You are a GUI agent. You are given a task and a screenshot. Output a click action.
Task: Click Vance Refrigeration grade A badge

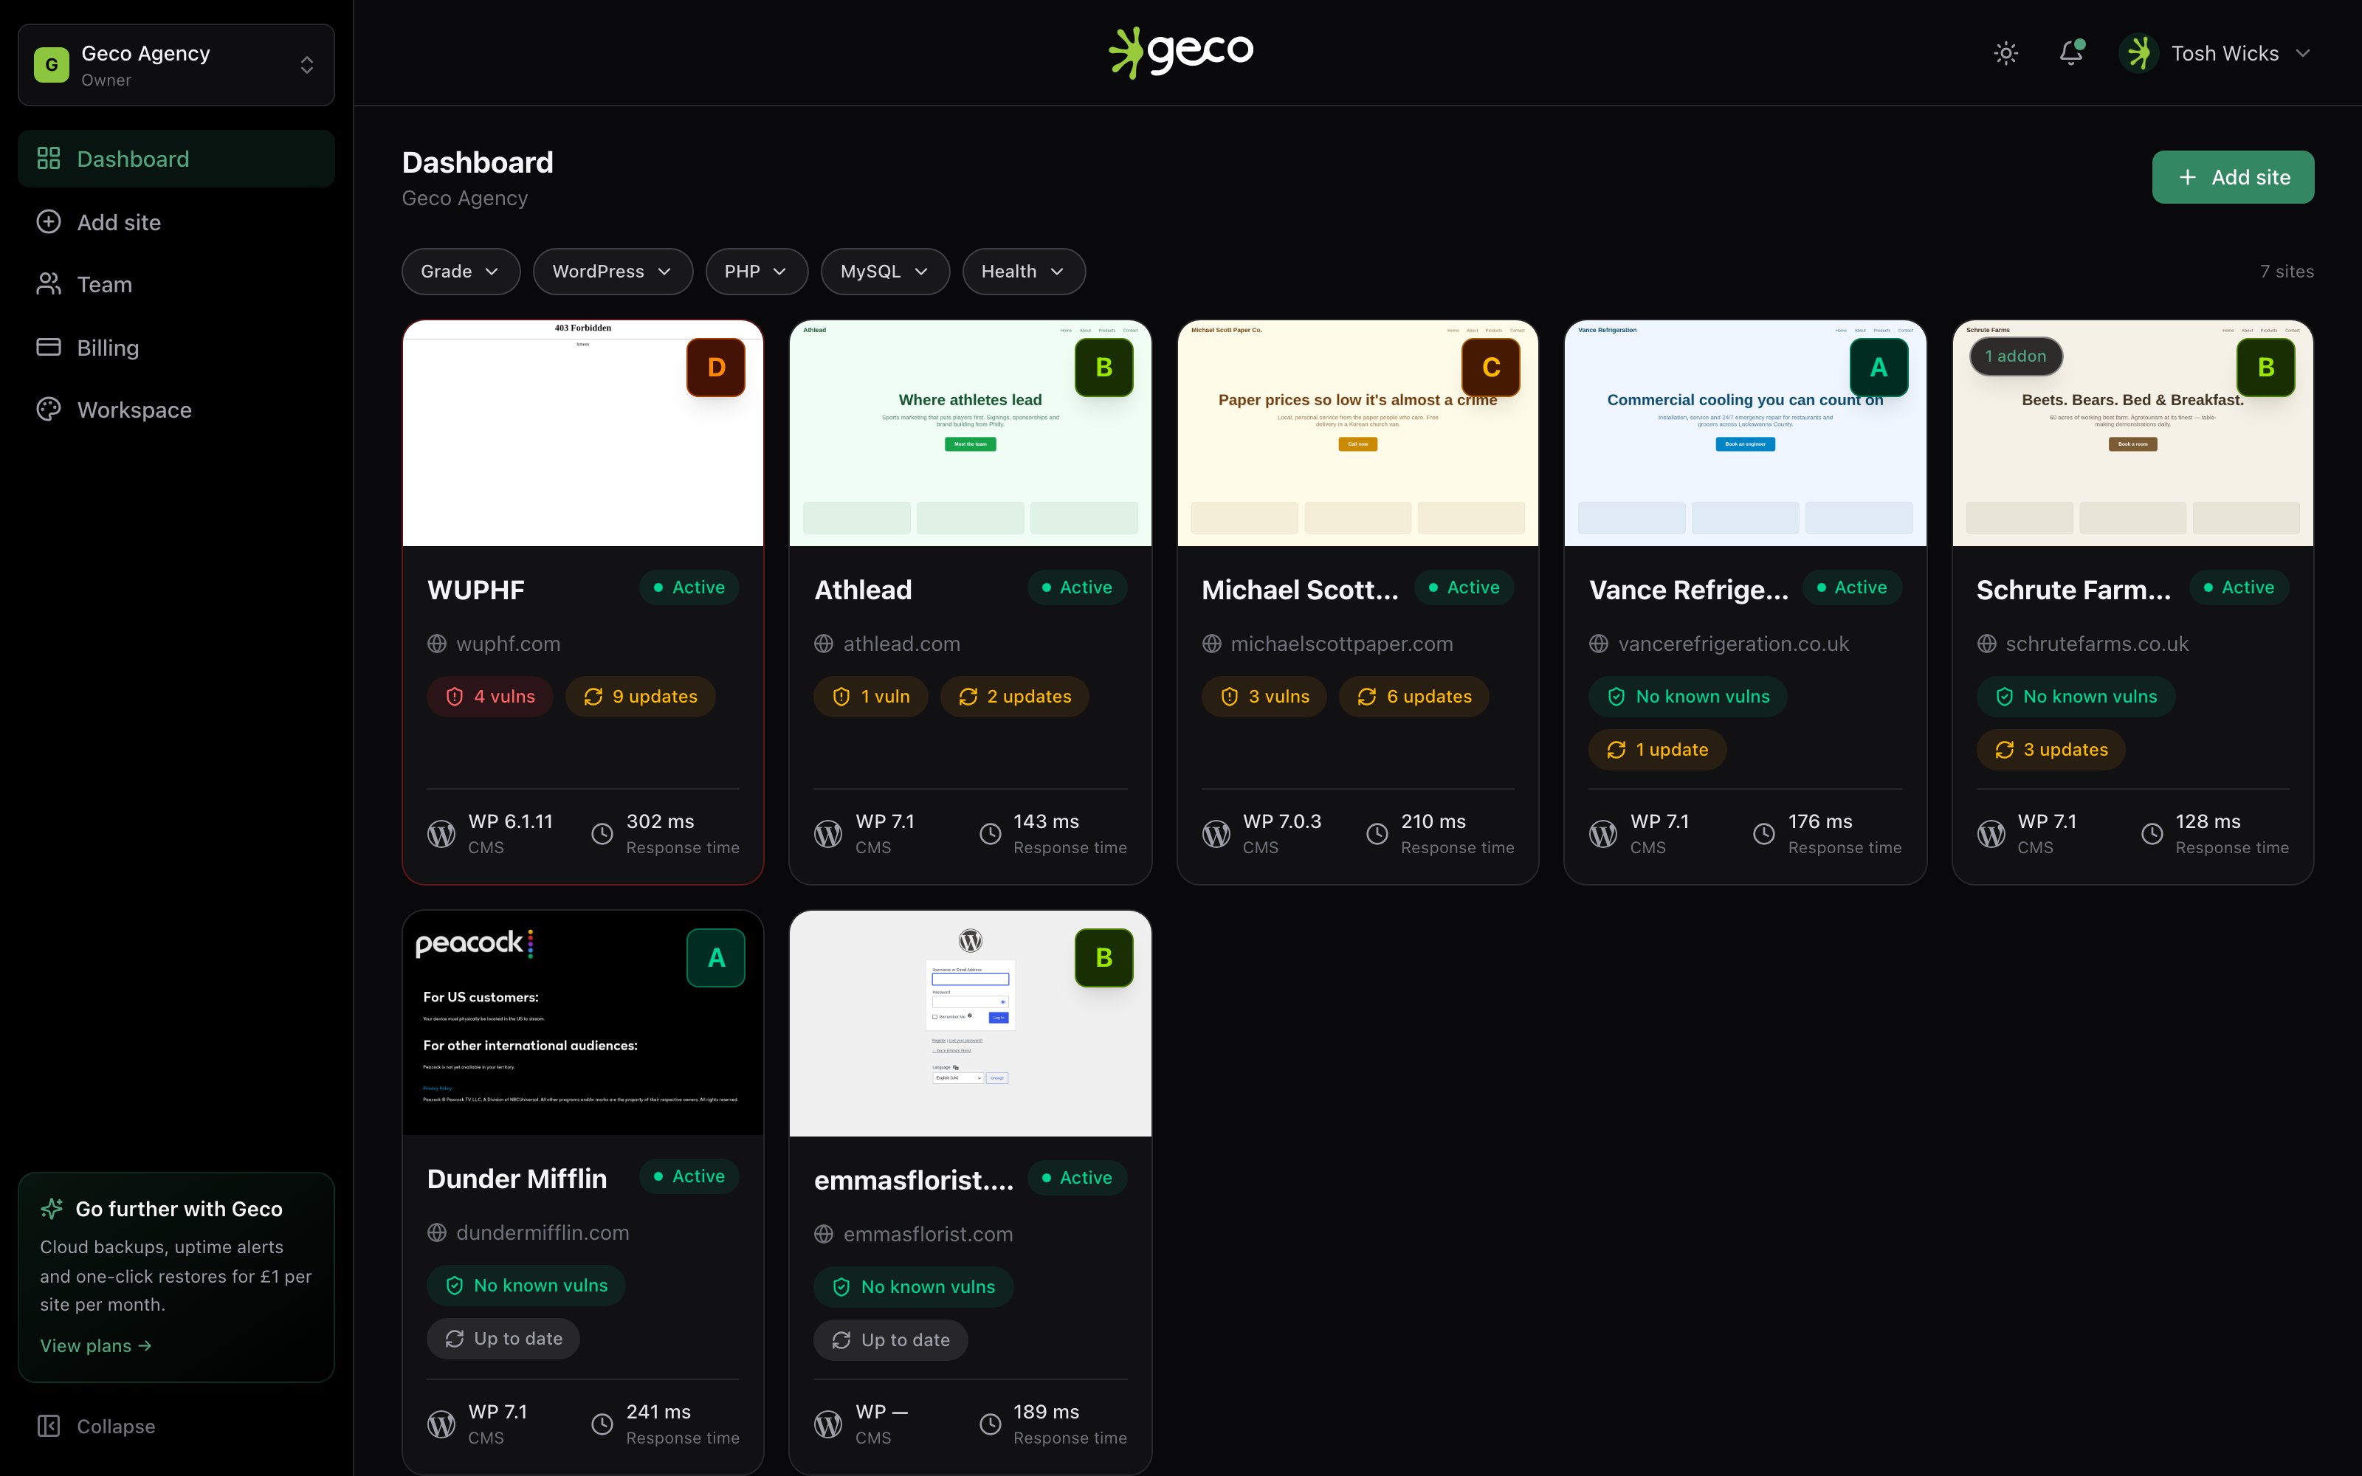click(x=1879, y=367)
